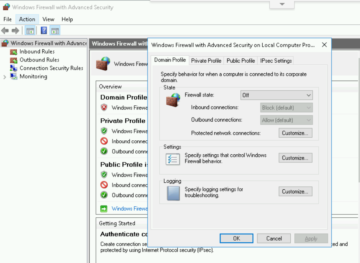Click Customize in the Settings group

[x=295, y=158]
